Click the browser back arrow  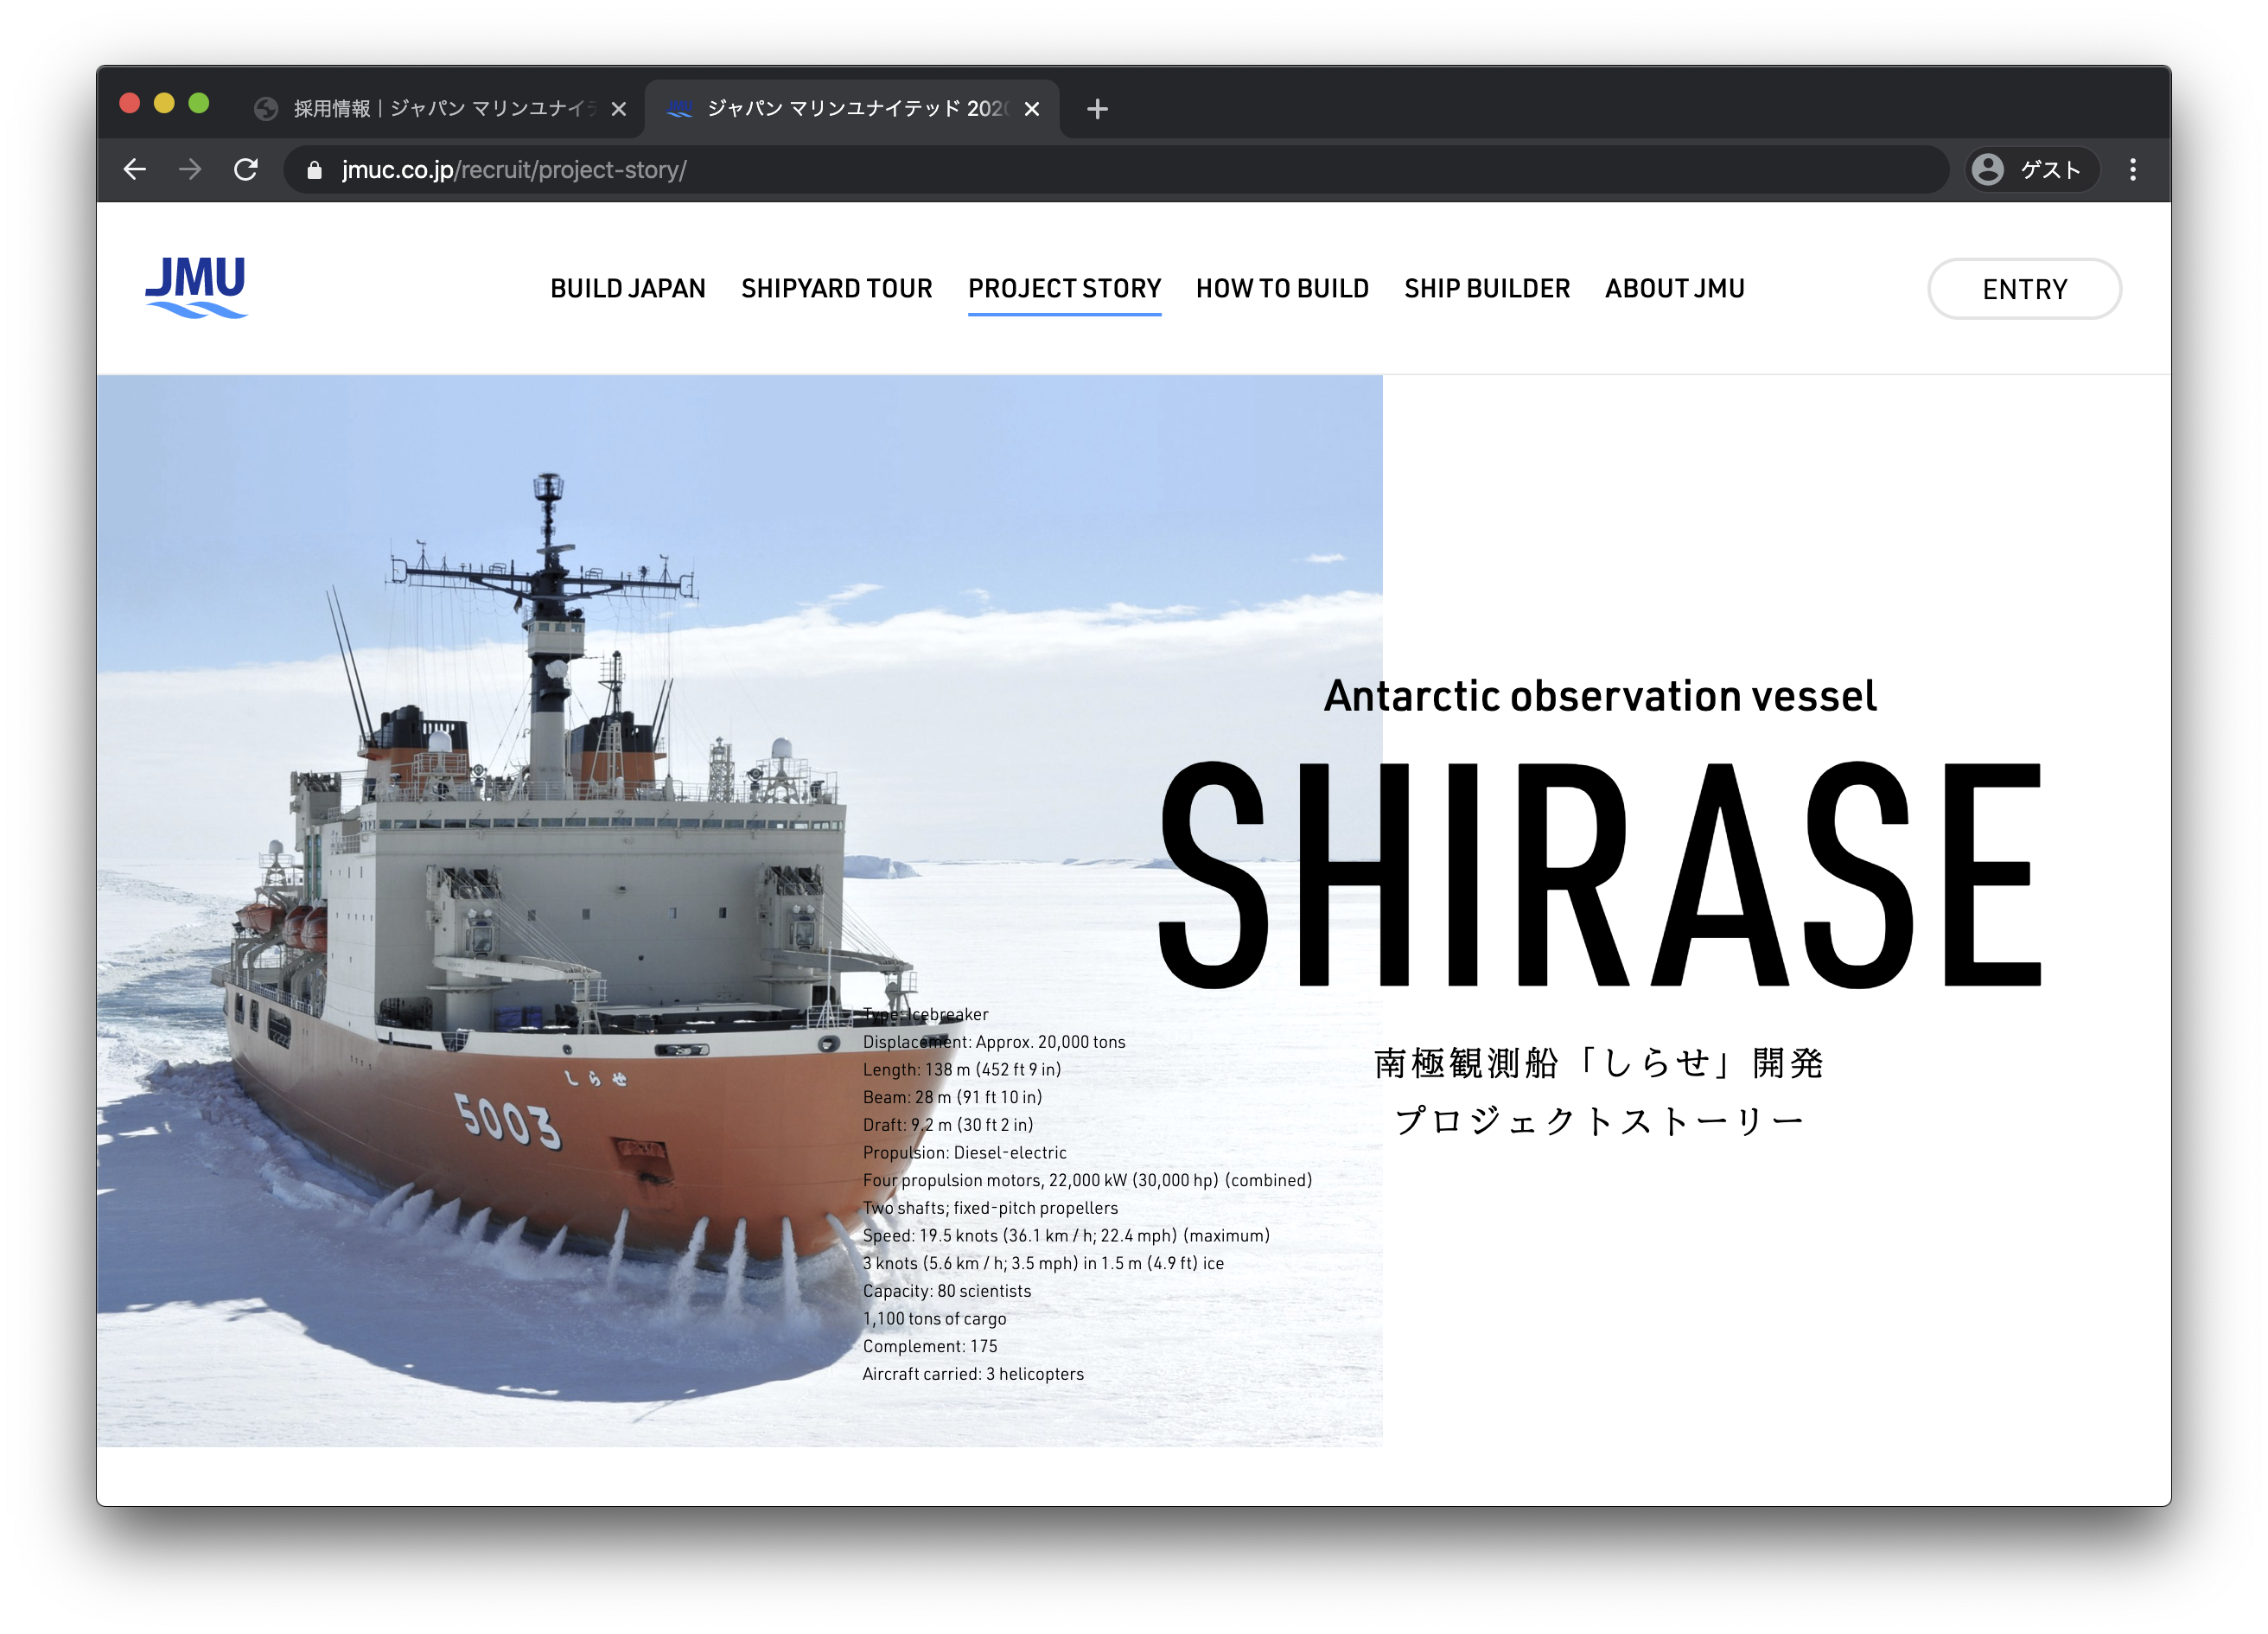pyautogui.click(x=135, y=170)
